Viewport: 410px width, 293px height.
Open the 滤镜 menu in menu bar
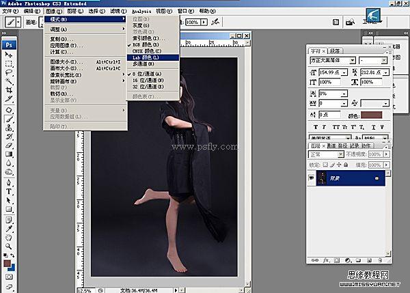coord(119,12)
